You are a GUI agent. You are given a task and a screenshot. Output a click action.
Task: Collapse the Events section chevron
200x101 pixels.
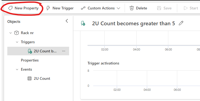tap(17, 70)
